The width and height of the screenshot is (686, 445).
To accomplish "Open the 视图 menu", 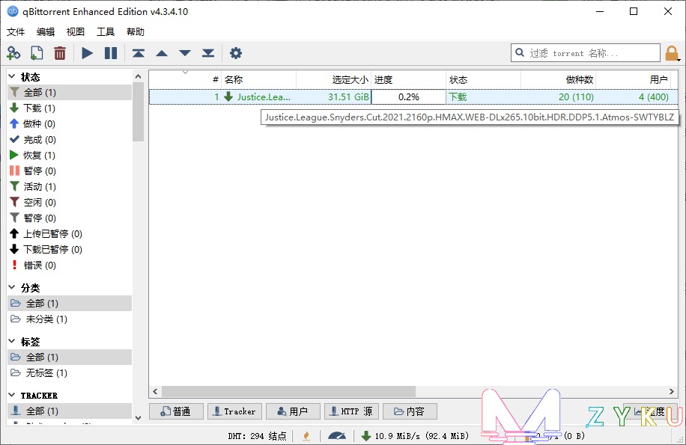I will tap(75, 32).
